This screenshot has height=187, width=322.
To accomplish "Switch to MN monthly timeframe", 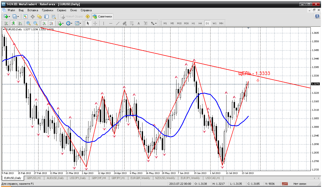I will 221,23.
